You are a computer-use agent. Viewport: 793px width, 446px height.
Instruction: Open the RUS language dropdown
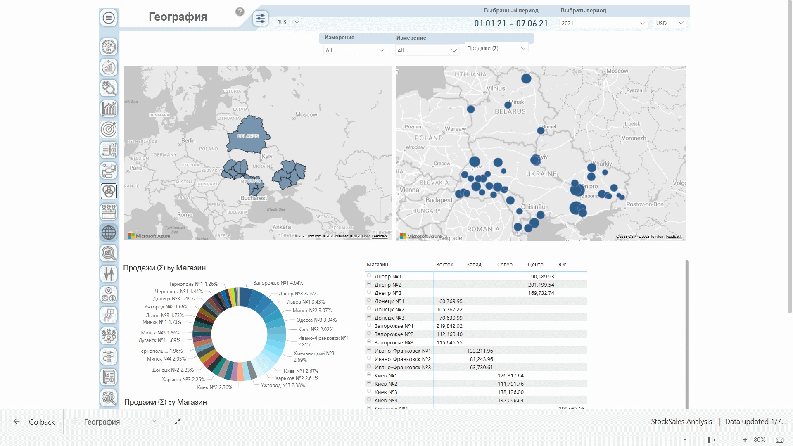coord(288,22)
